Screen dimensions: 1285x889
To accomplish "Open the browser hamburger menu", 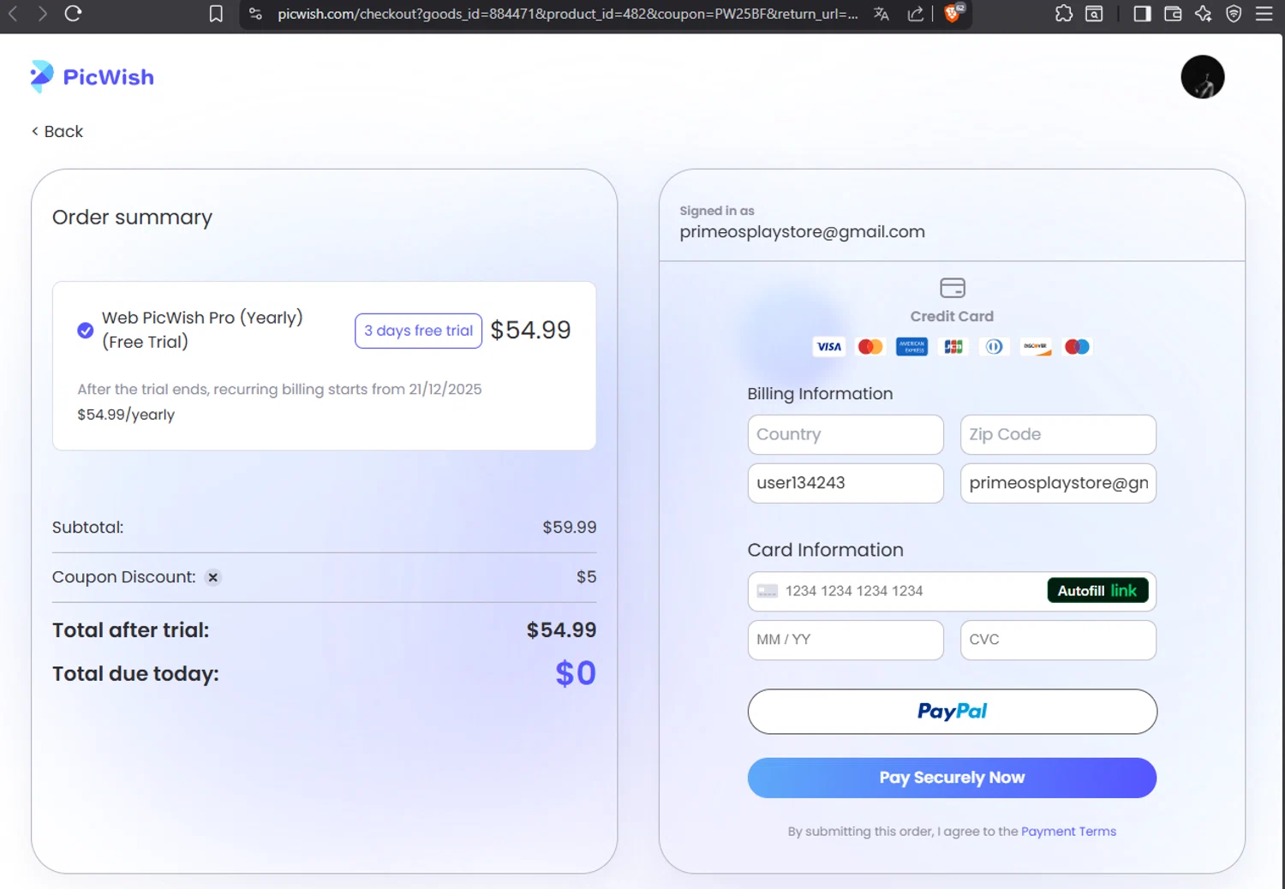I will click(1264, 14).
